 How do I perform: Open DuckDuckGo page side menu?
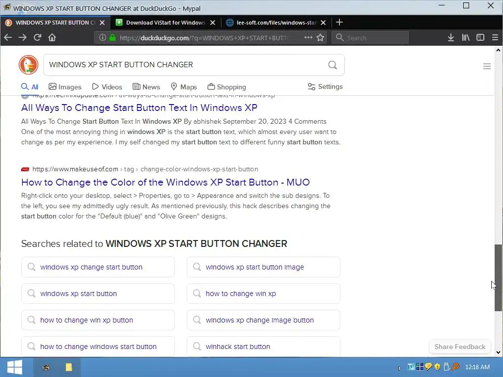tap(487, 66)
